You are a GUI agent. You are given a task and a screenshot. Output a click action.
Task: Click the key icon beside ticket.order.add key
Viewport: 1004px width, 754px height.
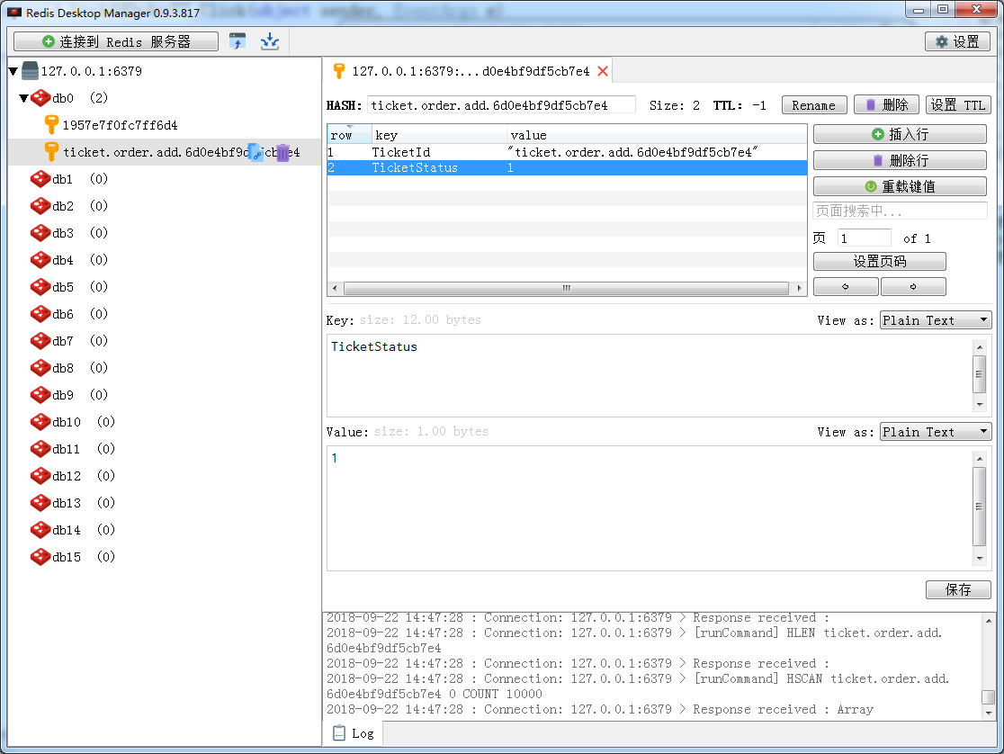[52, 152]
